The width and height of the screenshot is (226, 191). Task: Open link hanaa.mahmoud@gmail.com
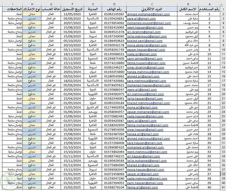tap(148, 72)
